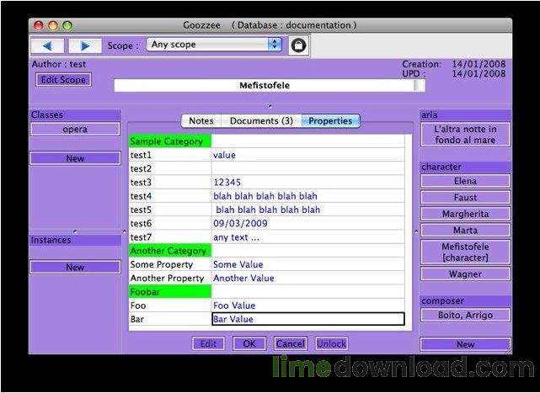Click the Unlock button
The width and height of the screenshot is (540, 393).
[x=331, y=344]
